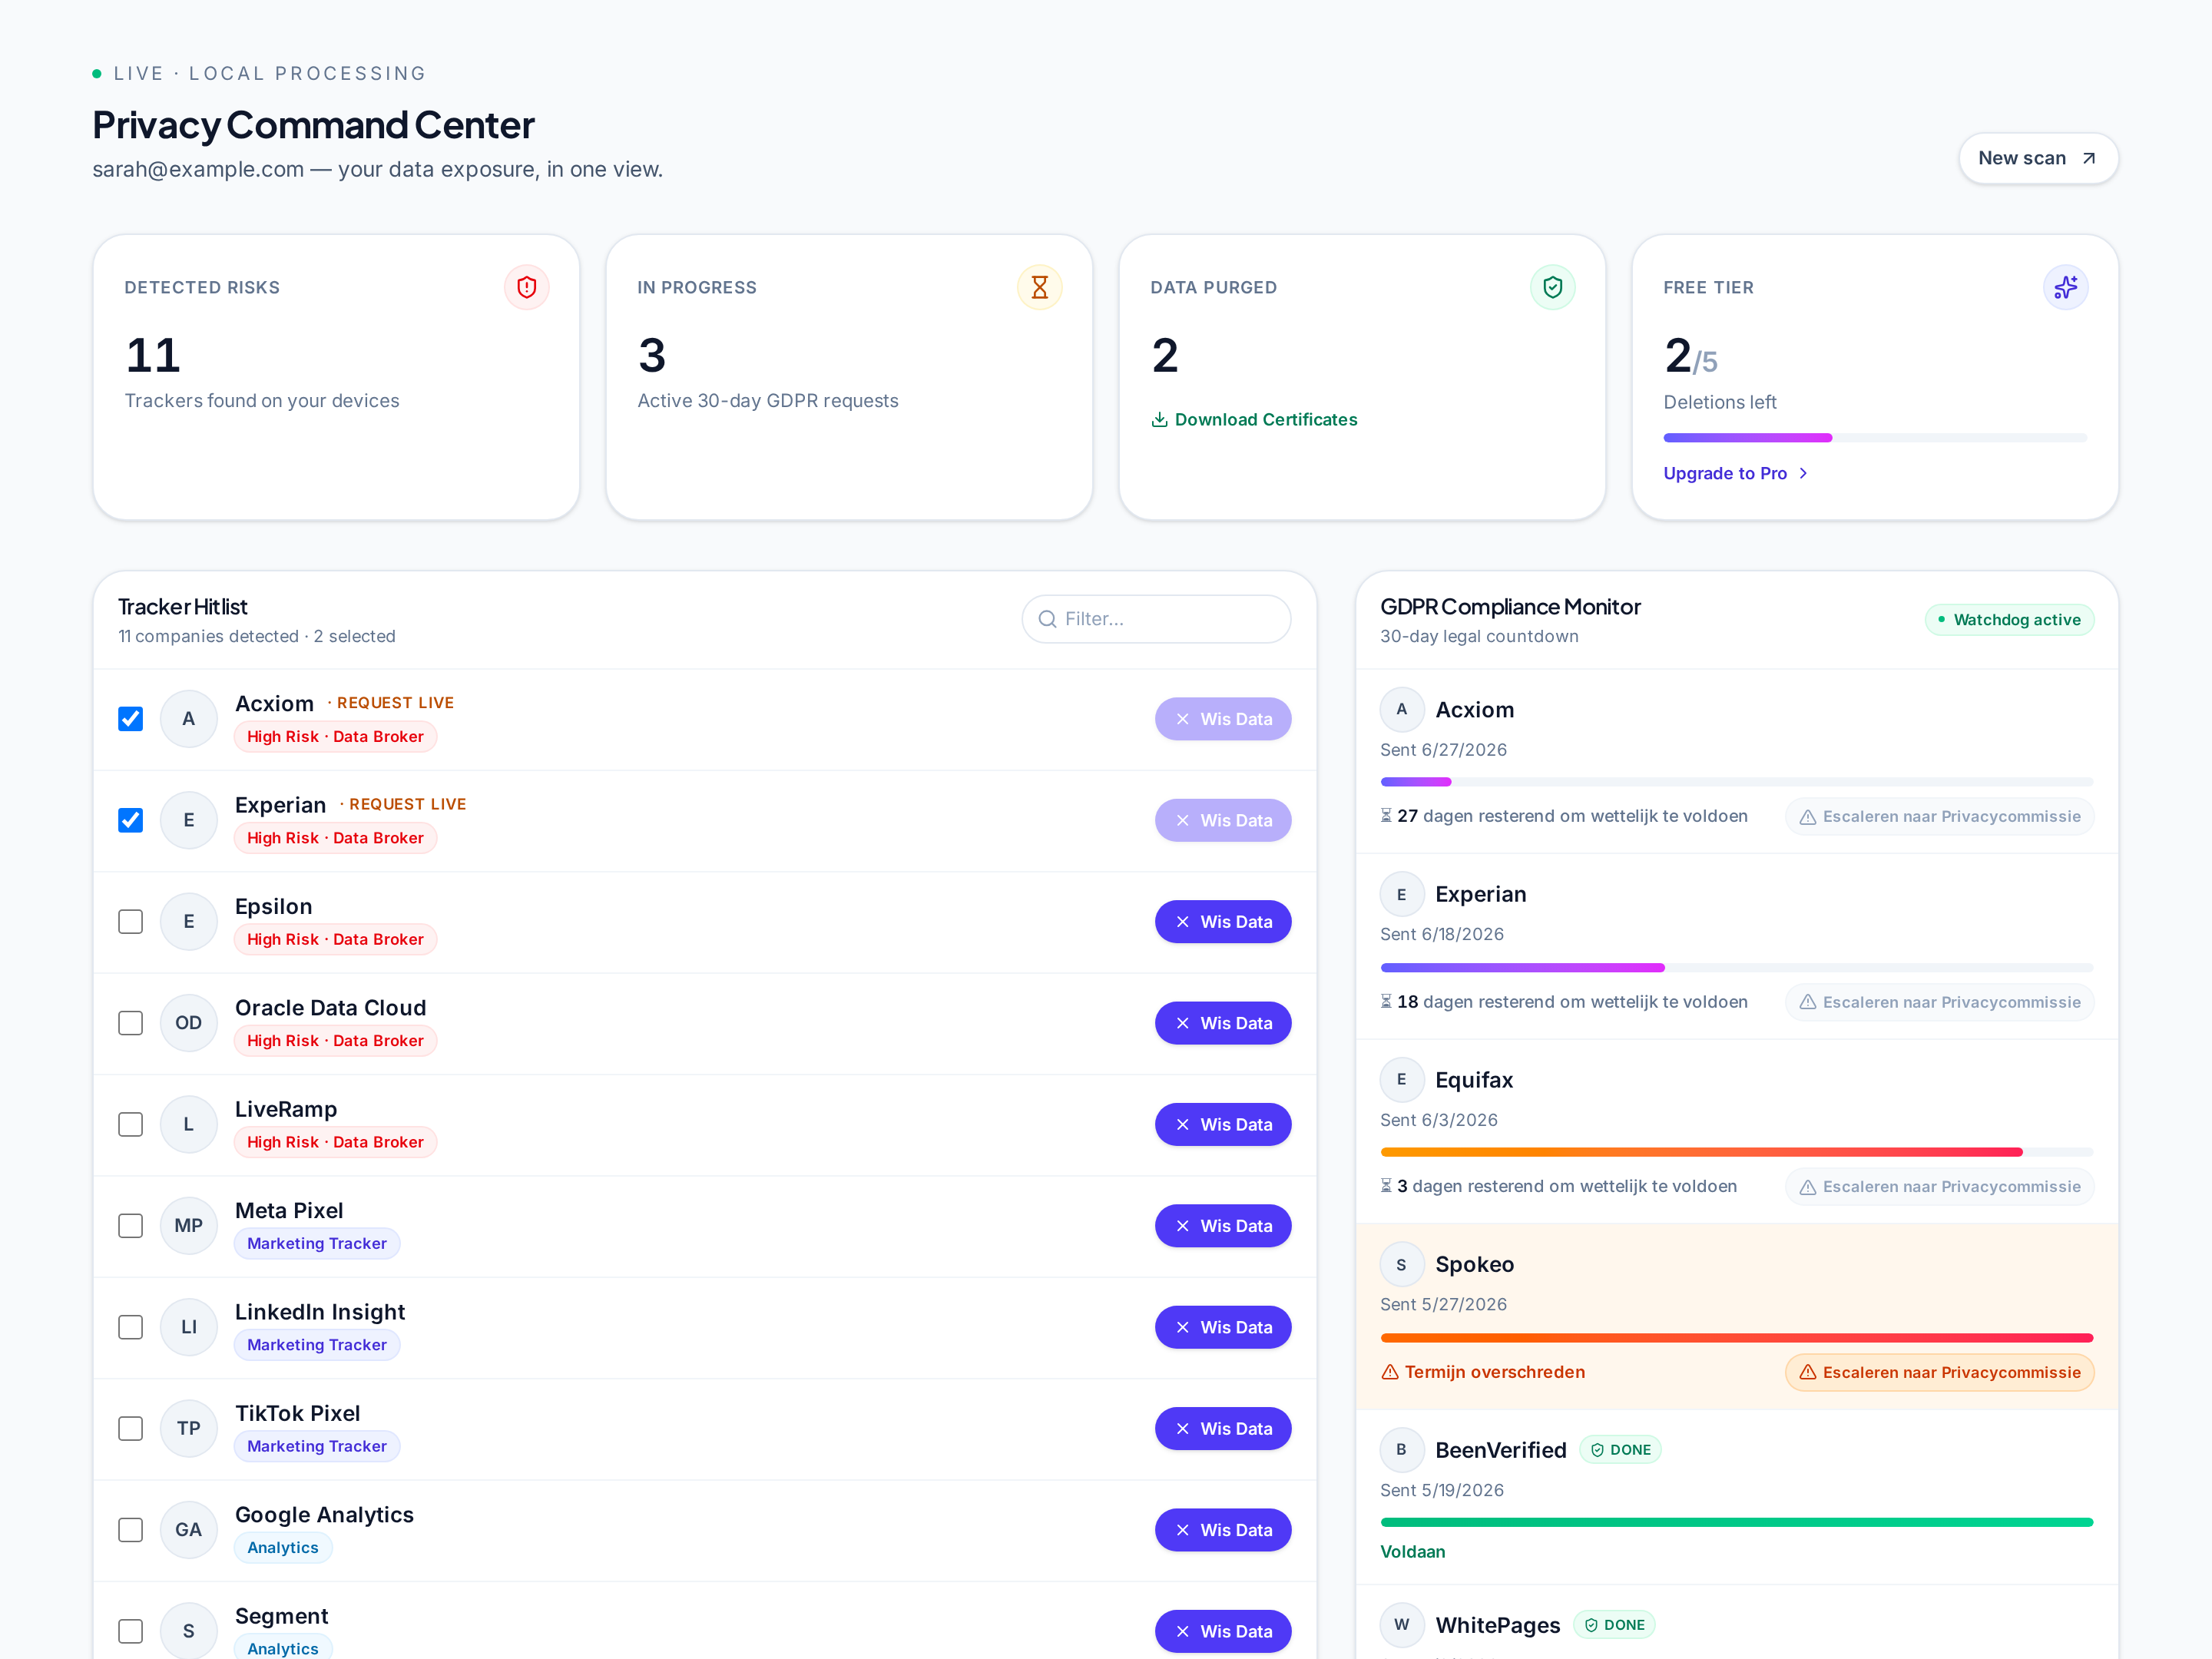Click the WhitePages DONE badge
Screen dimensions: 2212x1659
(1614, 1625)
